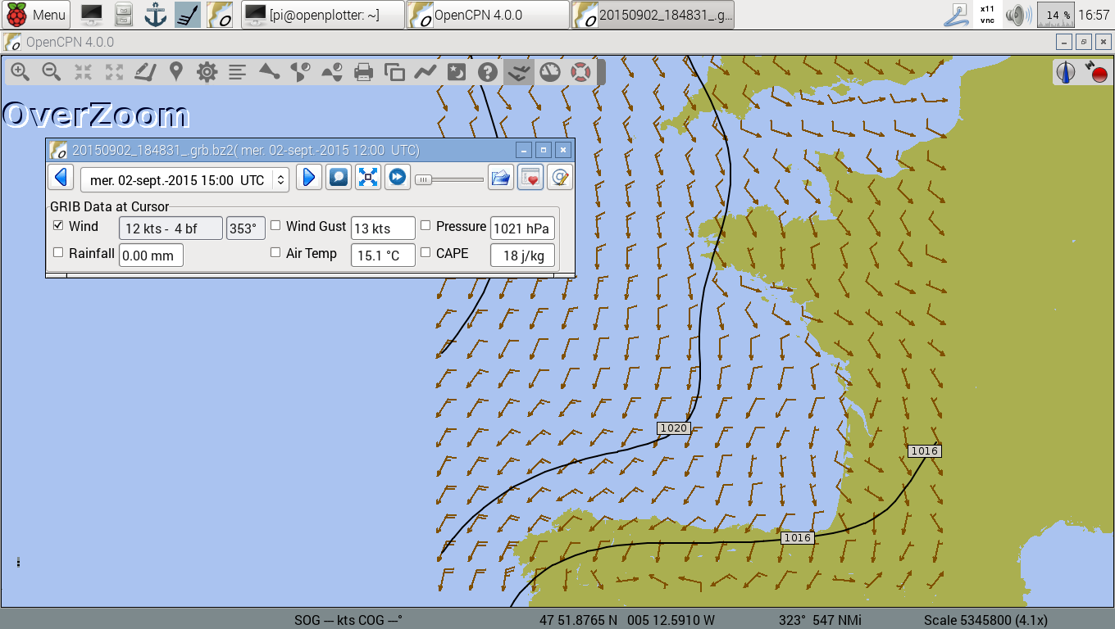Launch the anchor icon in the panel
The width and height of the screenshot is (1115, 629).
point(155,14)
